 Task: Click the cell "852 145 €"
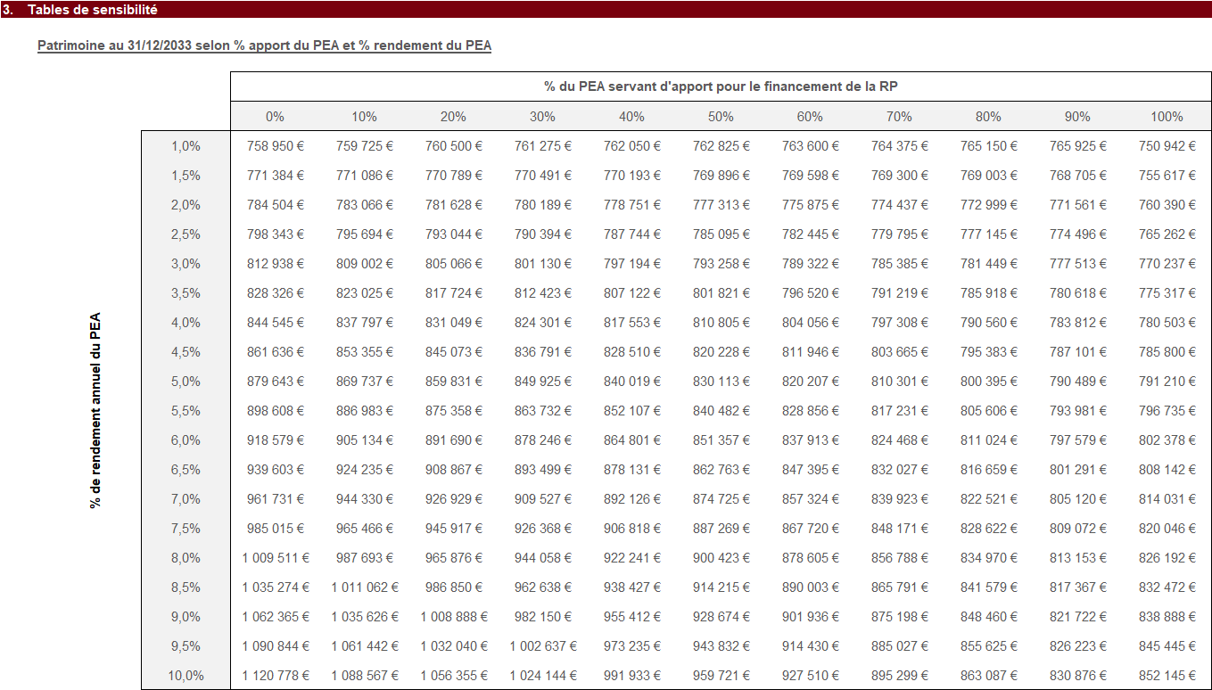1167,676
